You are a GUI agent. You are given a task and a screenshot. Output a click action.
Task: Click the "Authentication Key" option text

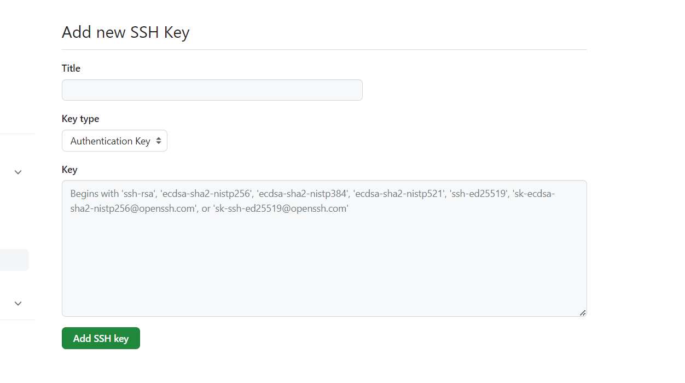110,141
